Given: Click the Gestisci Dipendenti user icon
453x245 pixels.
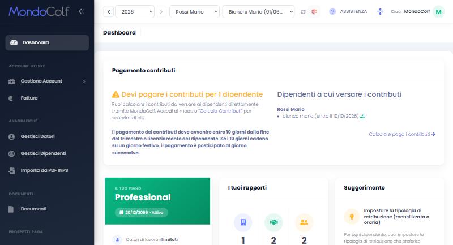Looking at the screenshot, I should [11, 154].
